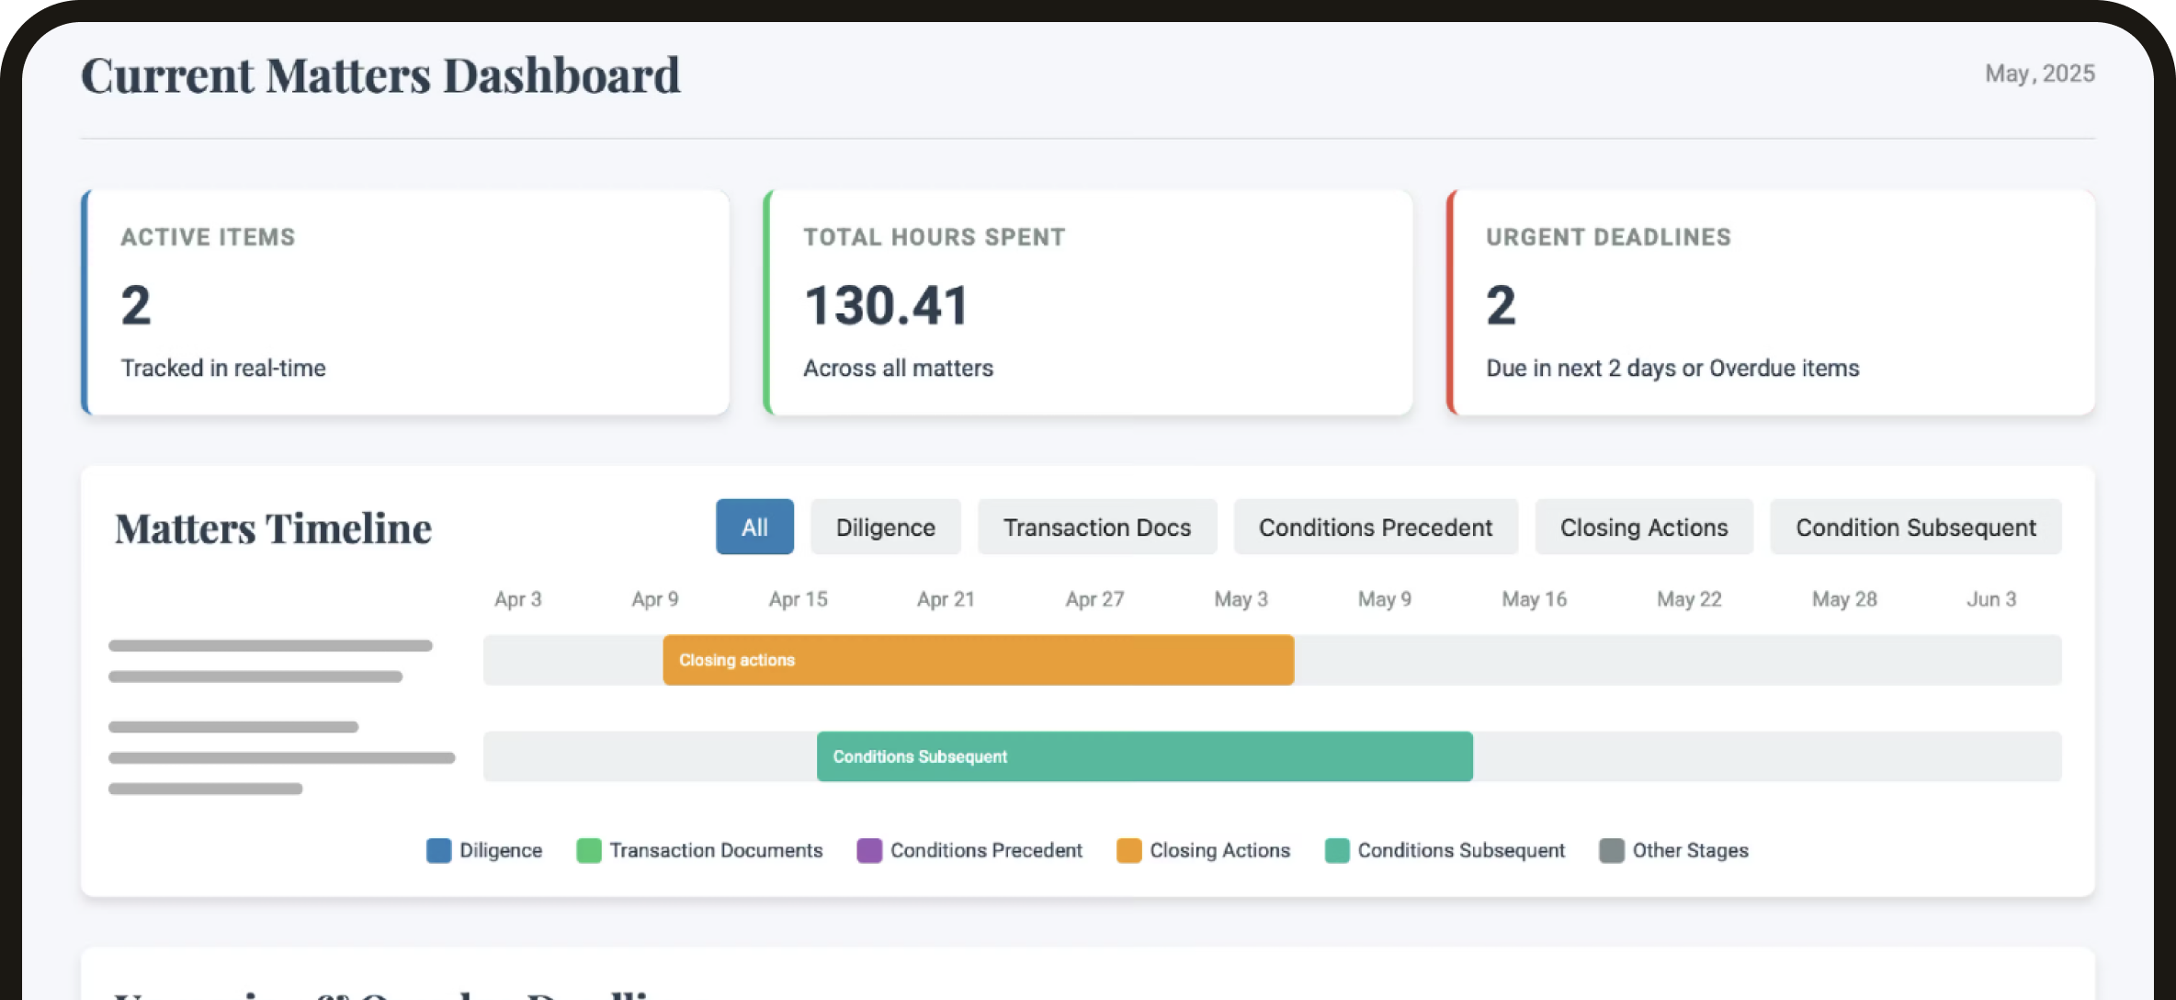Image resolution: width=2176 pixels, height=1000 pixels.
Task: Click the green Transaction Documents legend swatch
Action: click(x=588, y=850)
